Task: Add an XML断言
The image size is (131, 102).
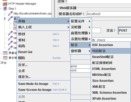Action: pos(111,87)
